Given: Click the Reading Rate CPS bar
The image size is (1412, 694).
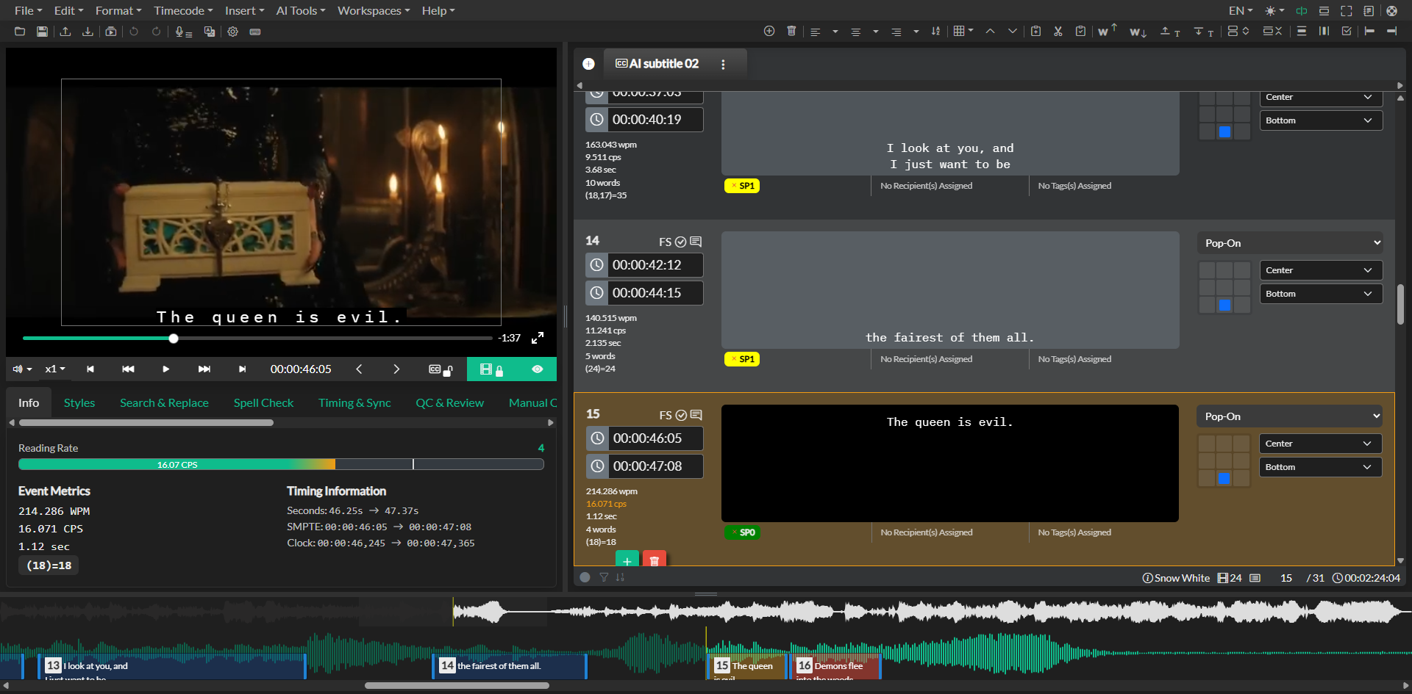Looking at the screenshot, I should [281, 464].
